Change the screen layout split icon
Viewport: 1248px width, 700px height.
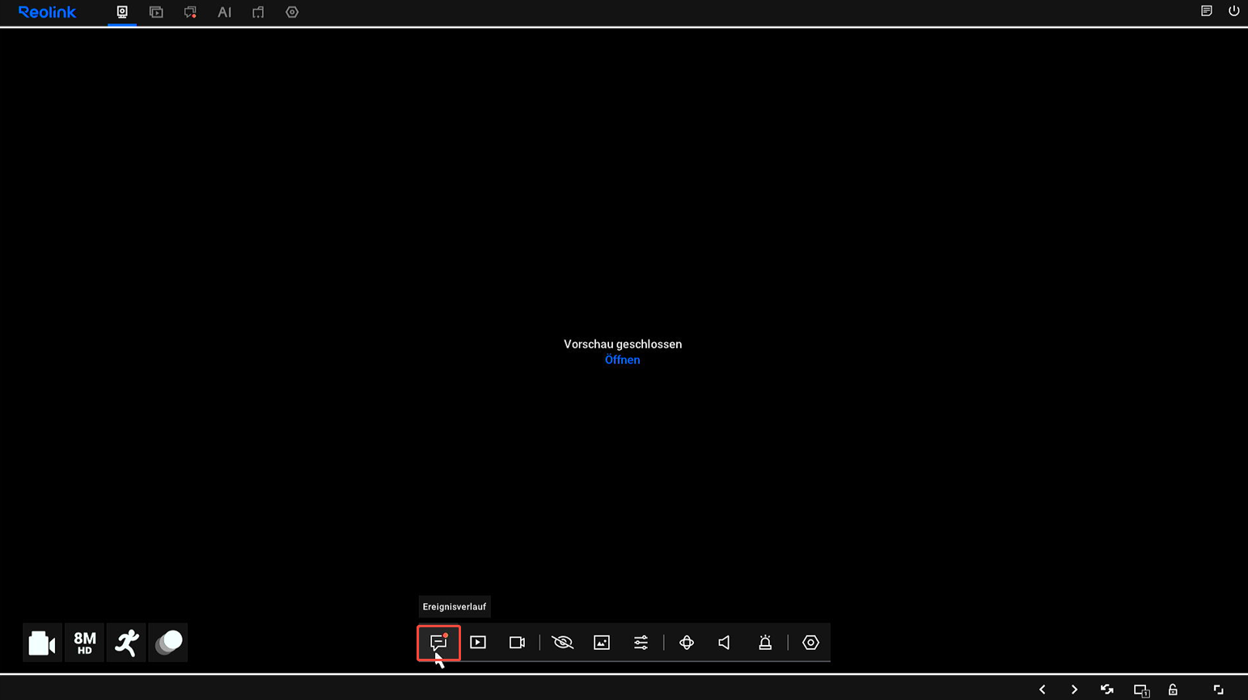point(1141,690)
